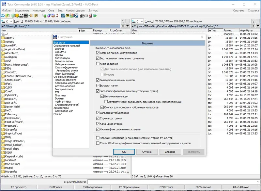Image resolution: width=261 pixels, height=191 pixels.
Task: Sort left panel by Тип column
Action: [x=85, y=31]
